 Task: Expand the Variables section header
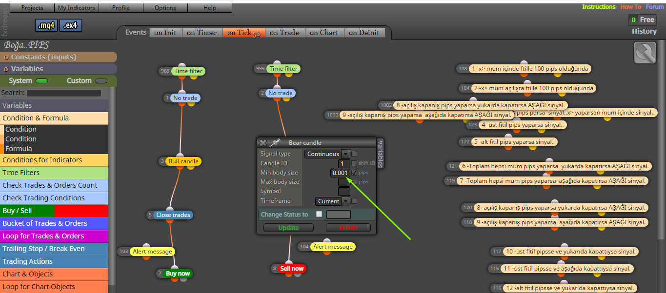(59, 69)
